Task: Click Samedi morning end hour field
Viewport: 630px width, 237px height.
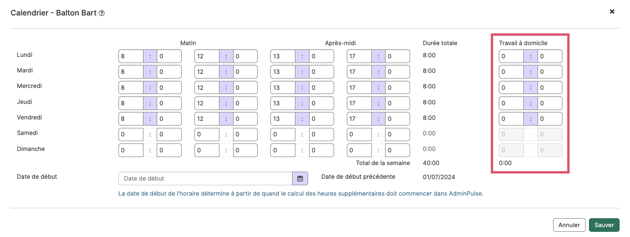Action: coord(207,134)
